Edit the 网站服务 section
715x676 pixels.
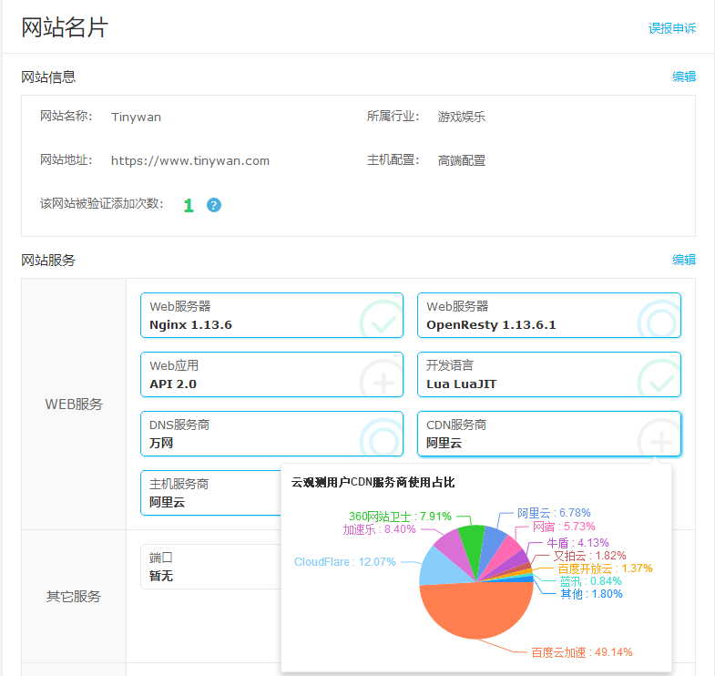click(683, 260)
